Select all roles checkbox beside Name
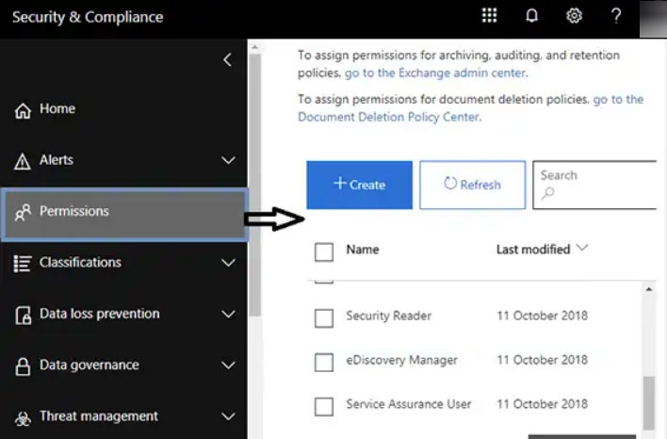 point(324,252)
